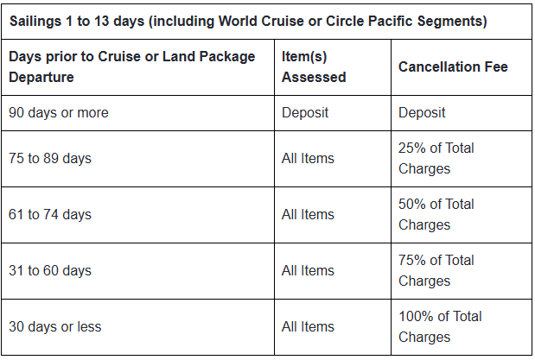This screenshot has height=360, width=535.
Task: Select 'All Items' in the 75 to 89 days row
Action: pyautogui.click(x=308, y=158)
